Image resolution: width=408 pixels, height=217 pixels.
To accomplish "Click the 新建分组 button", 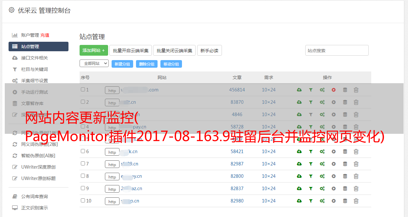I will click(122, 64).
